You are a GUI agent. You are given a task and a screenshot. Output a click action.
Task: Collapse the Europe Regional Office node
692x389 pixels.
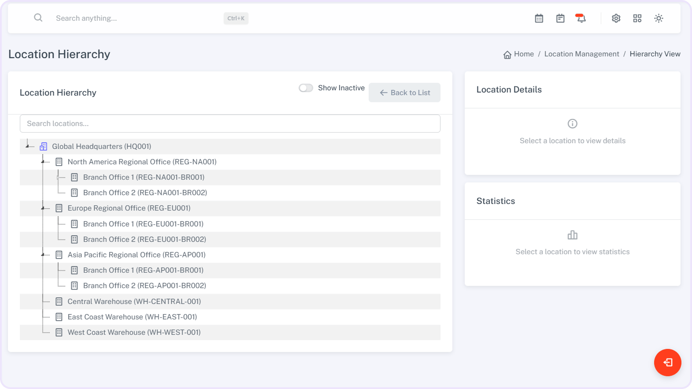point(43,208)
